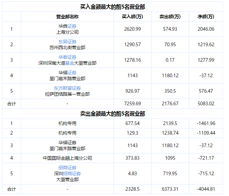Click the 买入额(万) column header
The height and width of the screenshot is (196, 229).
pyautogui.click(x=132, y=16)
